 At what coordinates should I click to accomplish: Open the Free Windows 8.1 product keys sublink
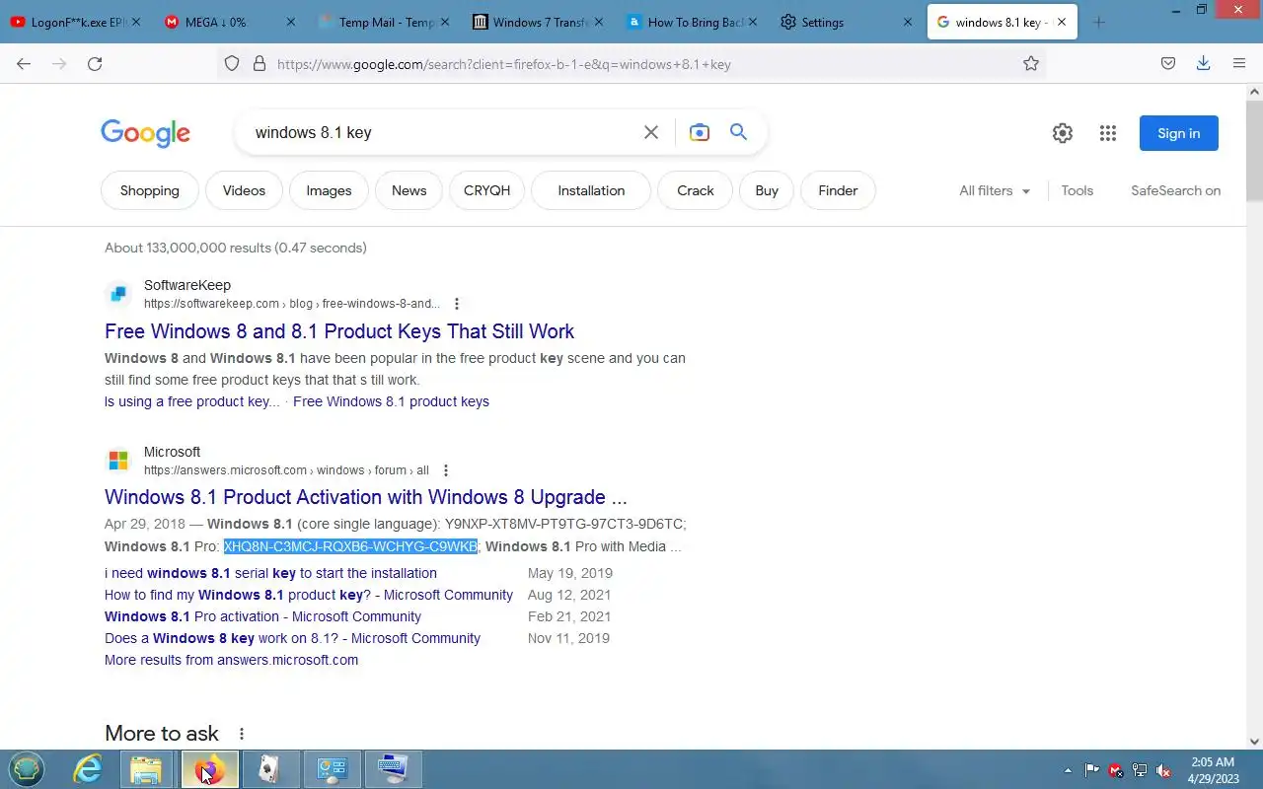pyautogui.click(x=391, y=401)
